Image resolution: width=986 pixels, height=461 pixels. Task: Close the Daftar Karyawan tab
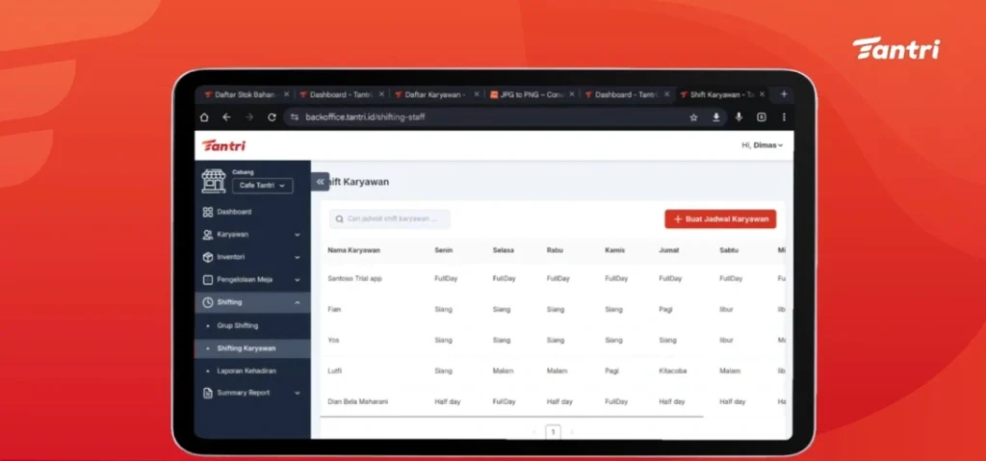[476, 94]
